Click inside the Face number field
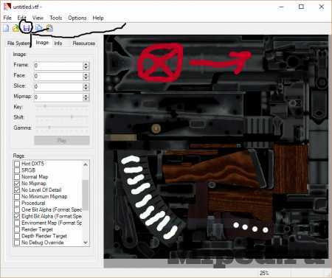Image resolution: width=332 pixels, height=278 pixels. (x=58, y=76)
